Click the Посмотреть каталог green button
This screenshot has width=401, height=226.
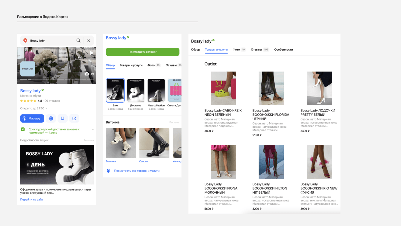(142, 52)
